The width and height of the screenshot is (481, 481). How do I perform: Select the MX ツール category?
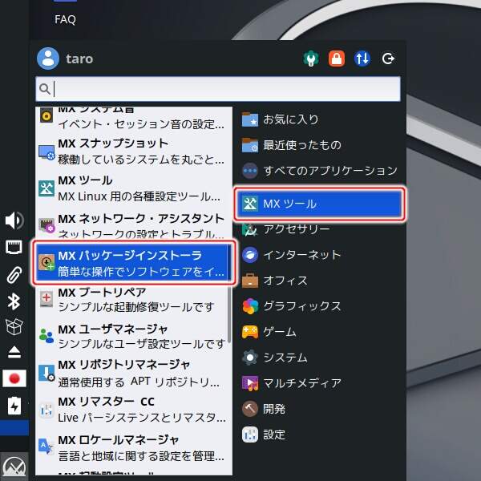click(x=321, y=204)
